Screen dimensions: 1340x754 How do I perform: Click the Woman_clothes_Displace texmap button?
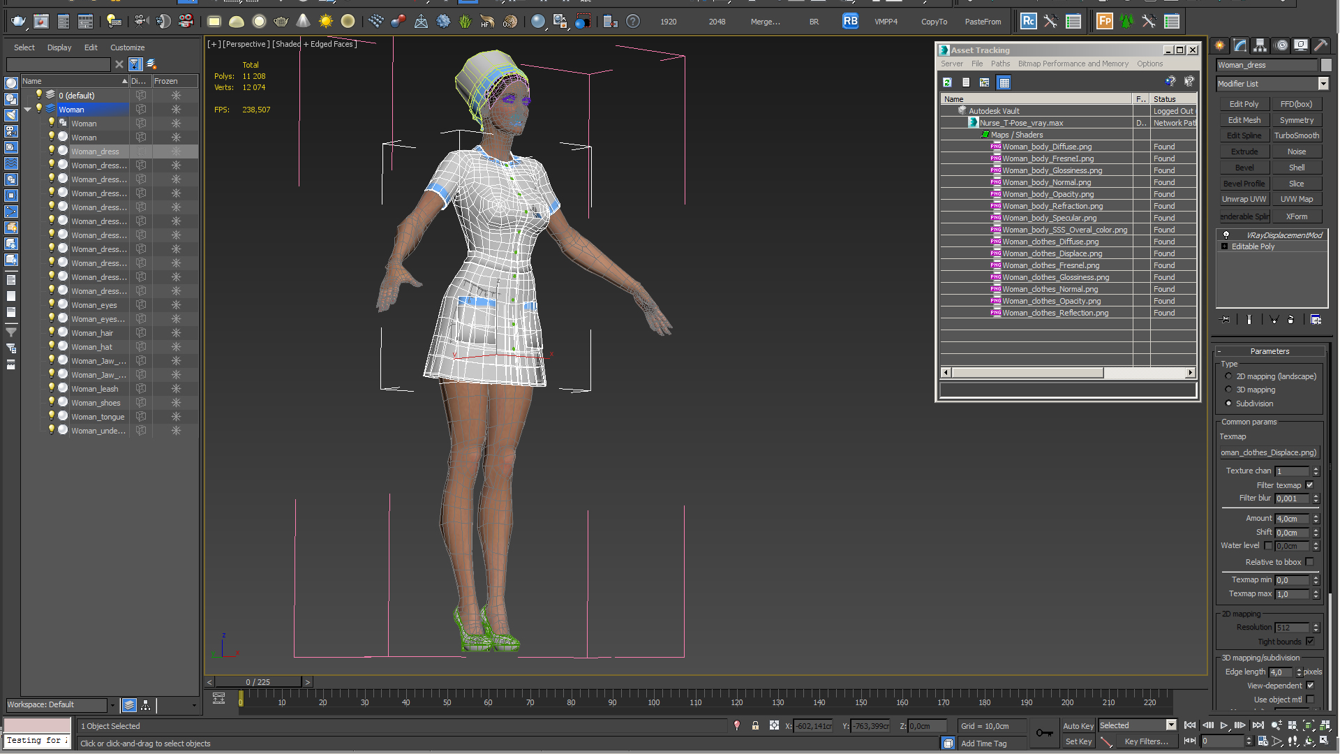(x=1269, y=452)
